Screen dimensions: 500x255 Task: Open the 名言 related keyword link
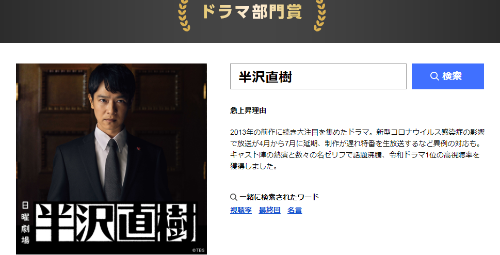click(295, 210)
